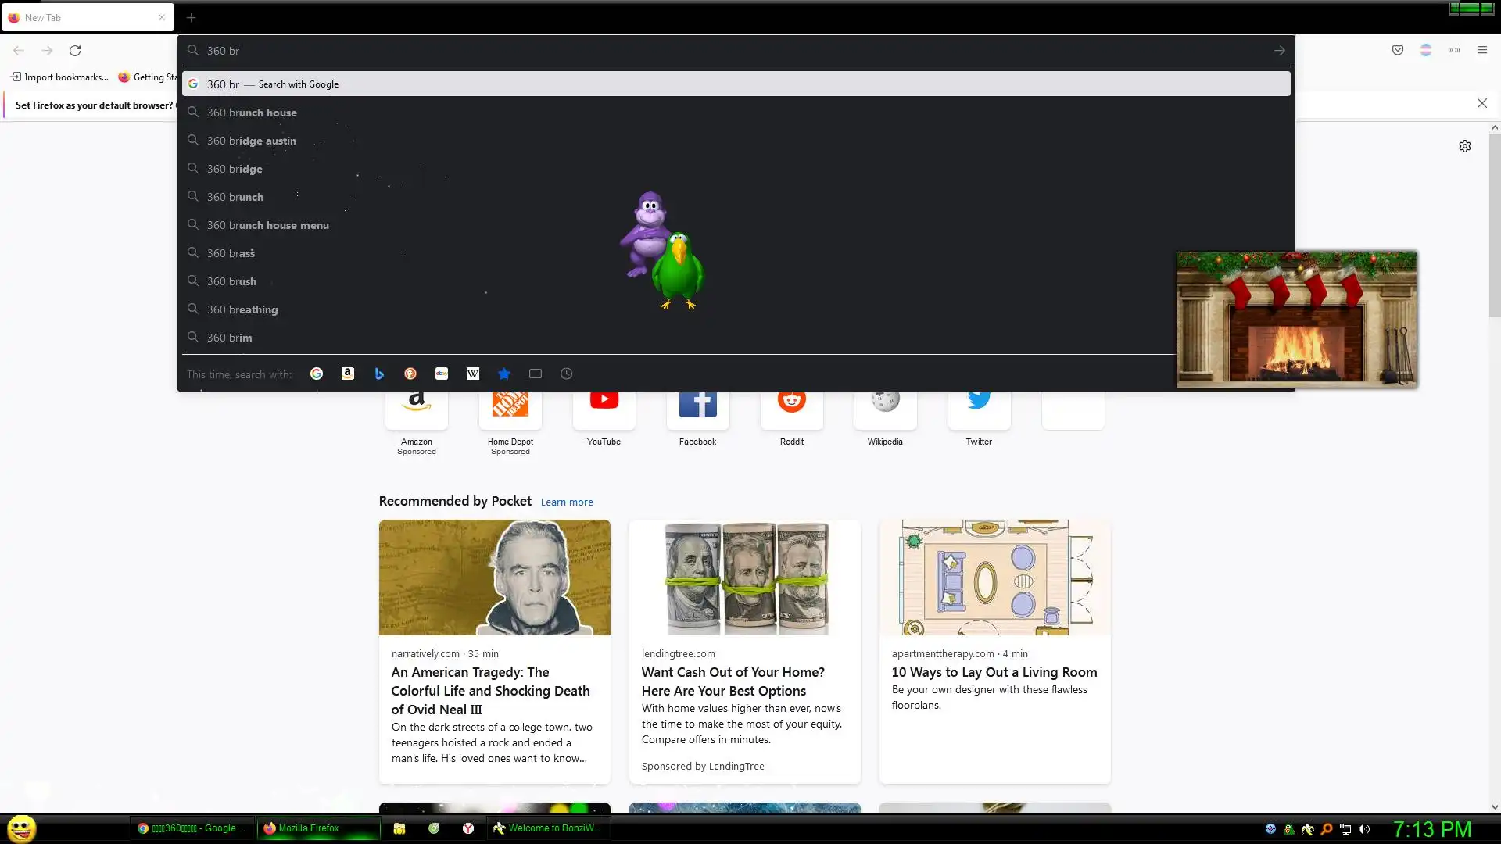Viewport: 1501px width, 844px height.
Task: Search this time with Wikipedia icon
Action: pyautogui.click(x=473, y=374)
